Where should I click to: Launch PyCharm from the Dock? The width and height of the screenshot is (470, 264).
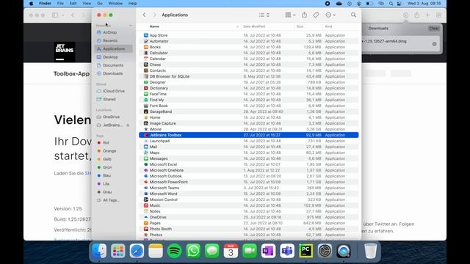pyautogui.click(x=306, y=251)
